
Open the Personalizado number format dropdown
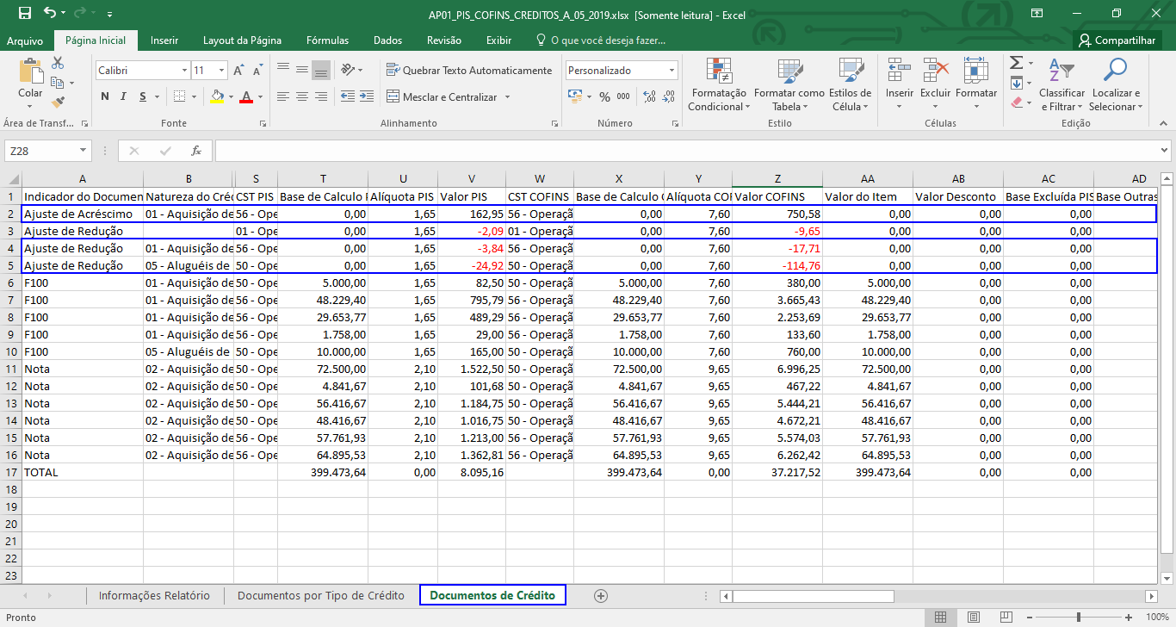(672, 71)
